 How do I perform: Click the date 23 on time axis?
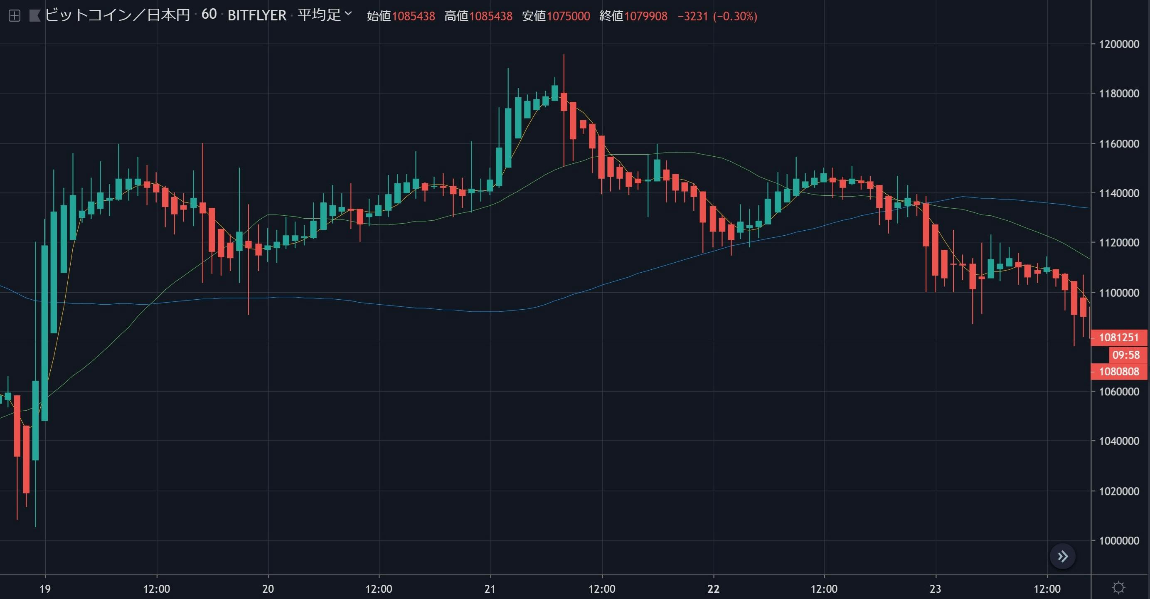(x=935, y=589)
